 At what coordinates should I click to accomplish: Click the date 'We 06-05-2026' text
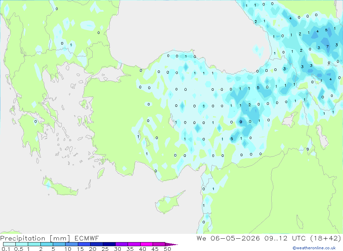[x=228, y=238]
